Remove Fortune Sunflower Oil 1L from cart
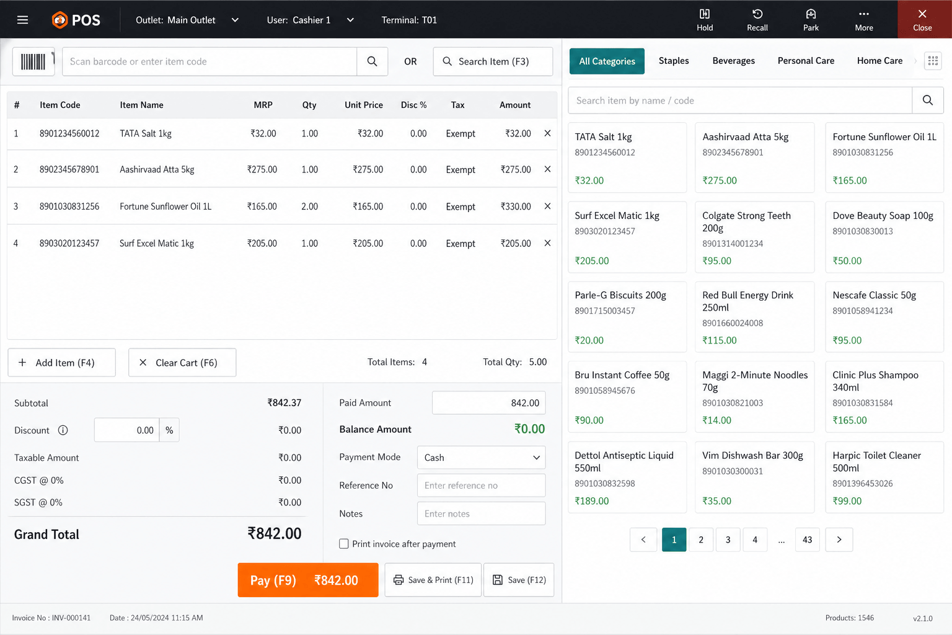952x635 pixels. tap(547, 206)
